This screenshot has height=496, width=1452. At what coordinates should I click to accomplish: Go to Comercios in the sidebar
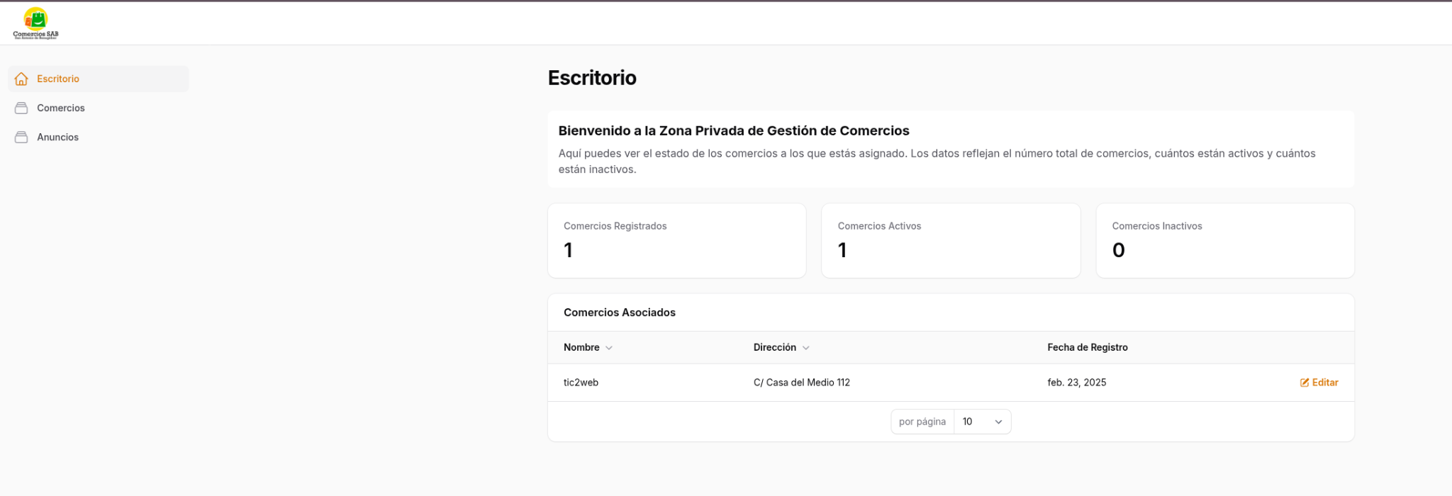[x=61, y=108]
